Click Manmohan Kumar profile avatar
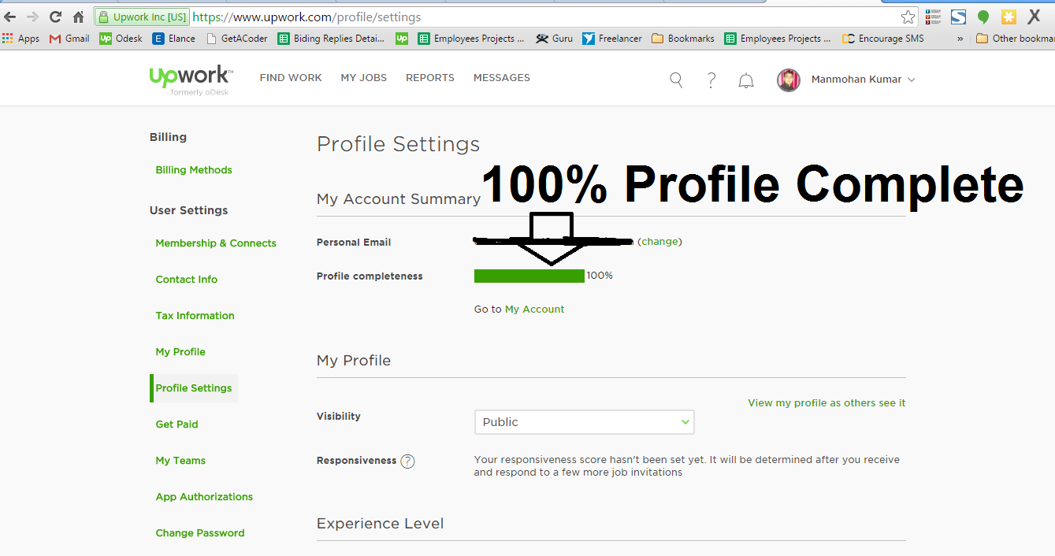 point(789,80)
